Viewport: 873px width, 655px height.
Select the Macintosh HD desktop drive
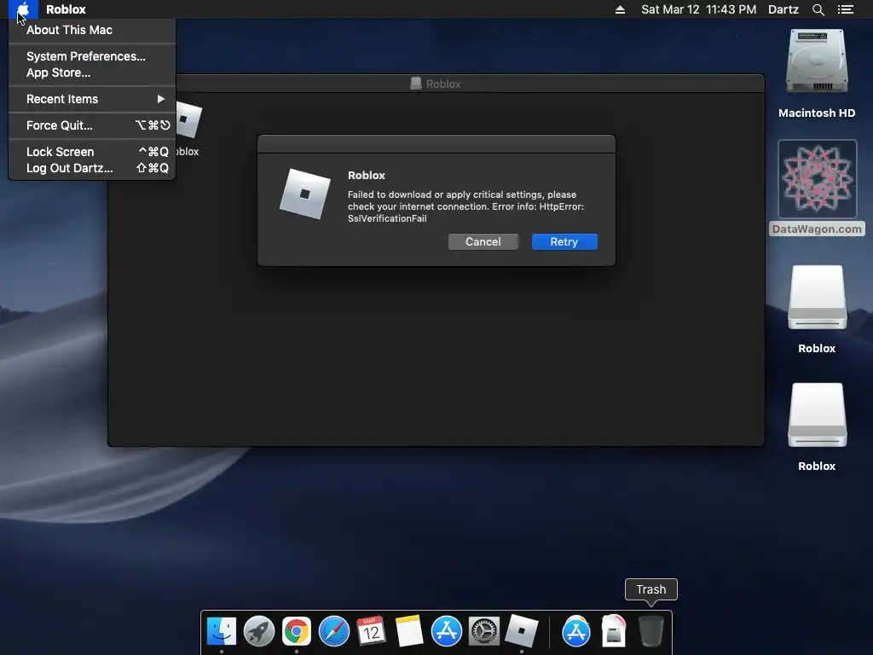(817, 73)
